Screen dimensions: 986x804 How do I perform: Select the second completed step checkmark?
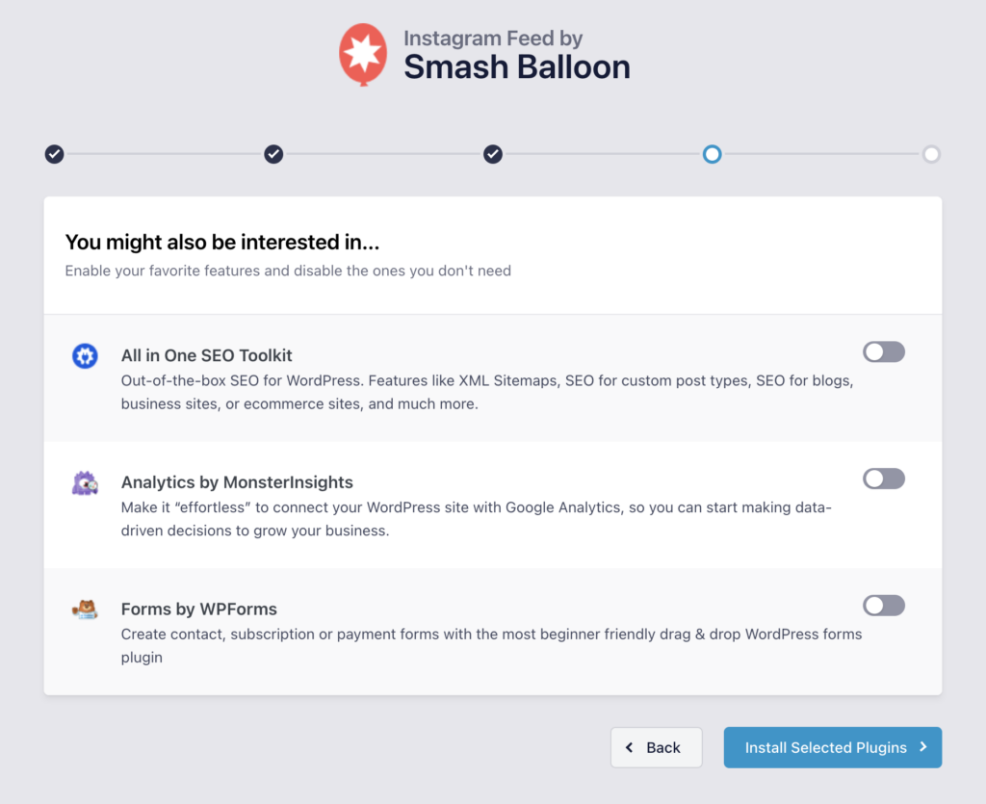pyautogui.click(x=273, y=154)
